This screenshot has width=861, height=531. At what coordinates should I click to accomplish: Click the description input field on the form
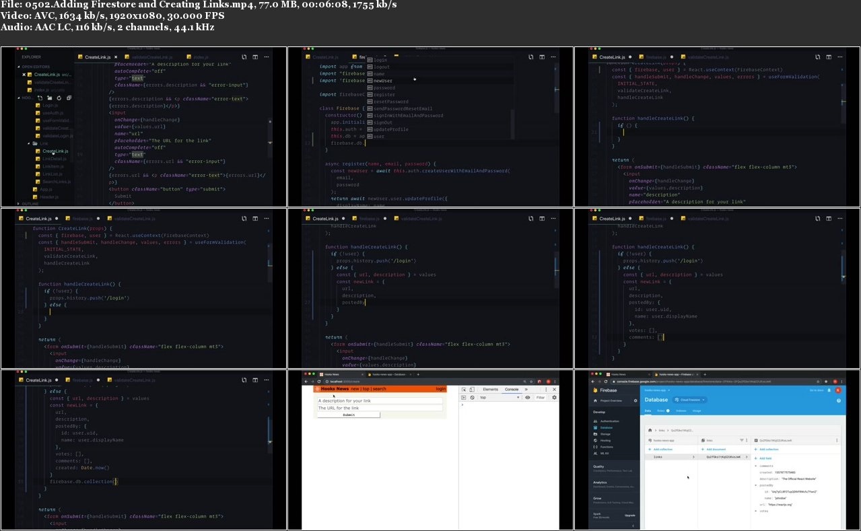click(380, 401)
